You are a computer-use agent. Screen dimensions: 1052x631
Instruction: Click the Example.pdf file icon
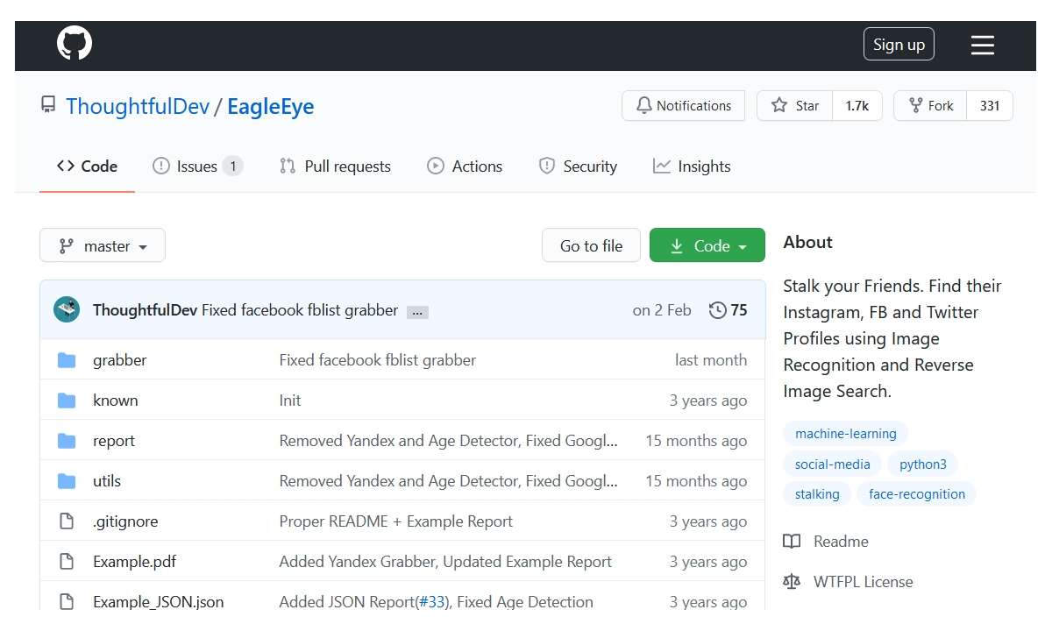[67, 562]
